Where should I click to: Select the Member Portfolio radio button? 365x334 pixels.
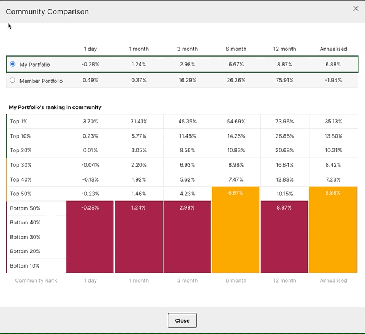(x=13, y=81)
